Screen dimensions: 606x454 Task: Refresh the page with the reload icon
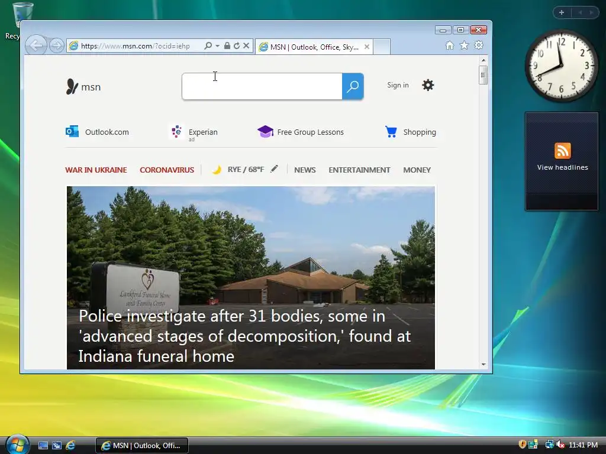[x=237, y=46]
